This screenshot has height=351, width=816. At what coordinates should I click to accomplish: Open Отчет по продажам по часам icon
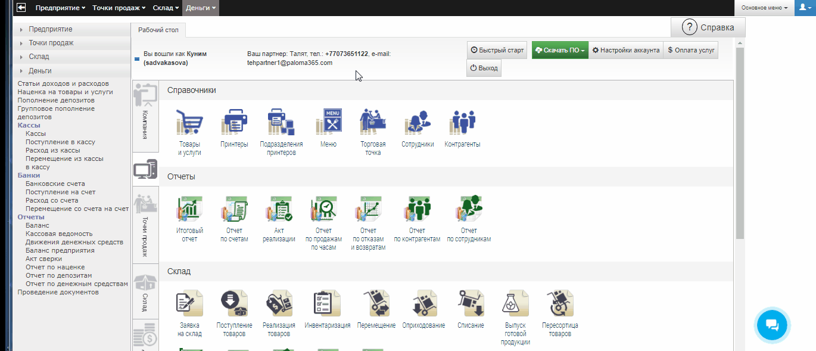pos(323,209)
